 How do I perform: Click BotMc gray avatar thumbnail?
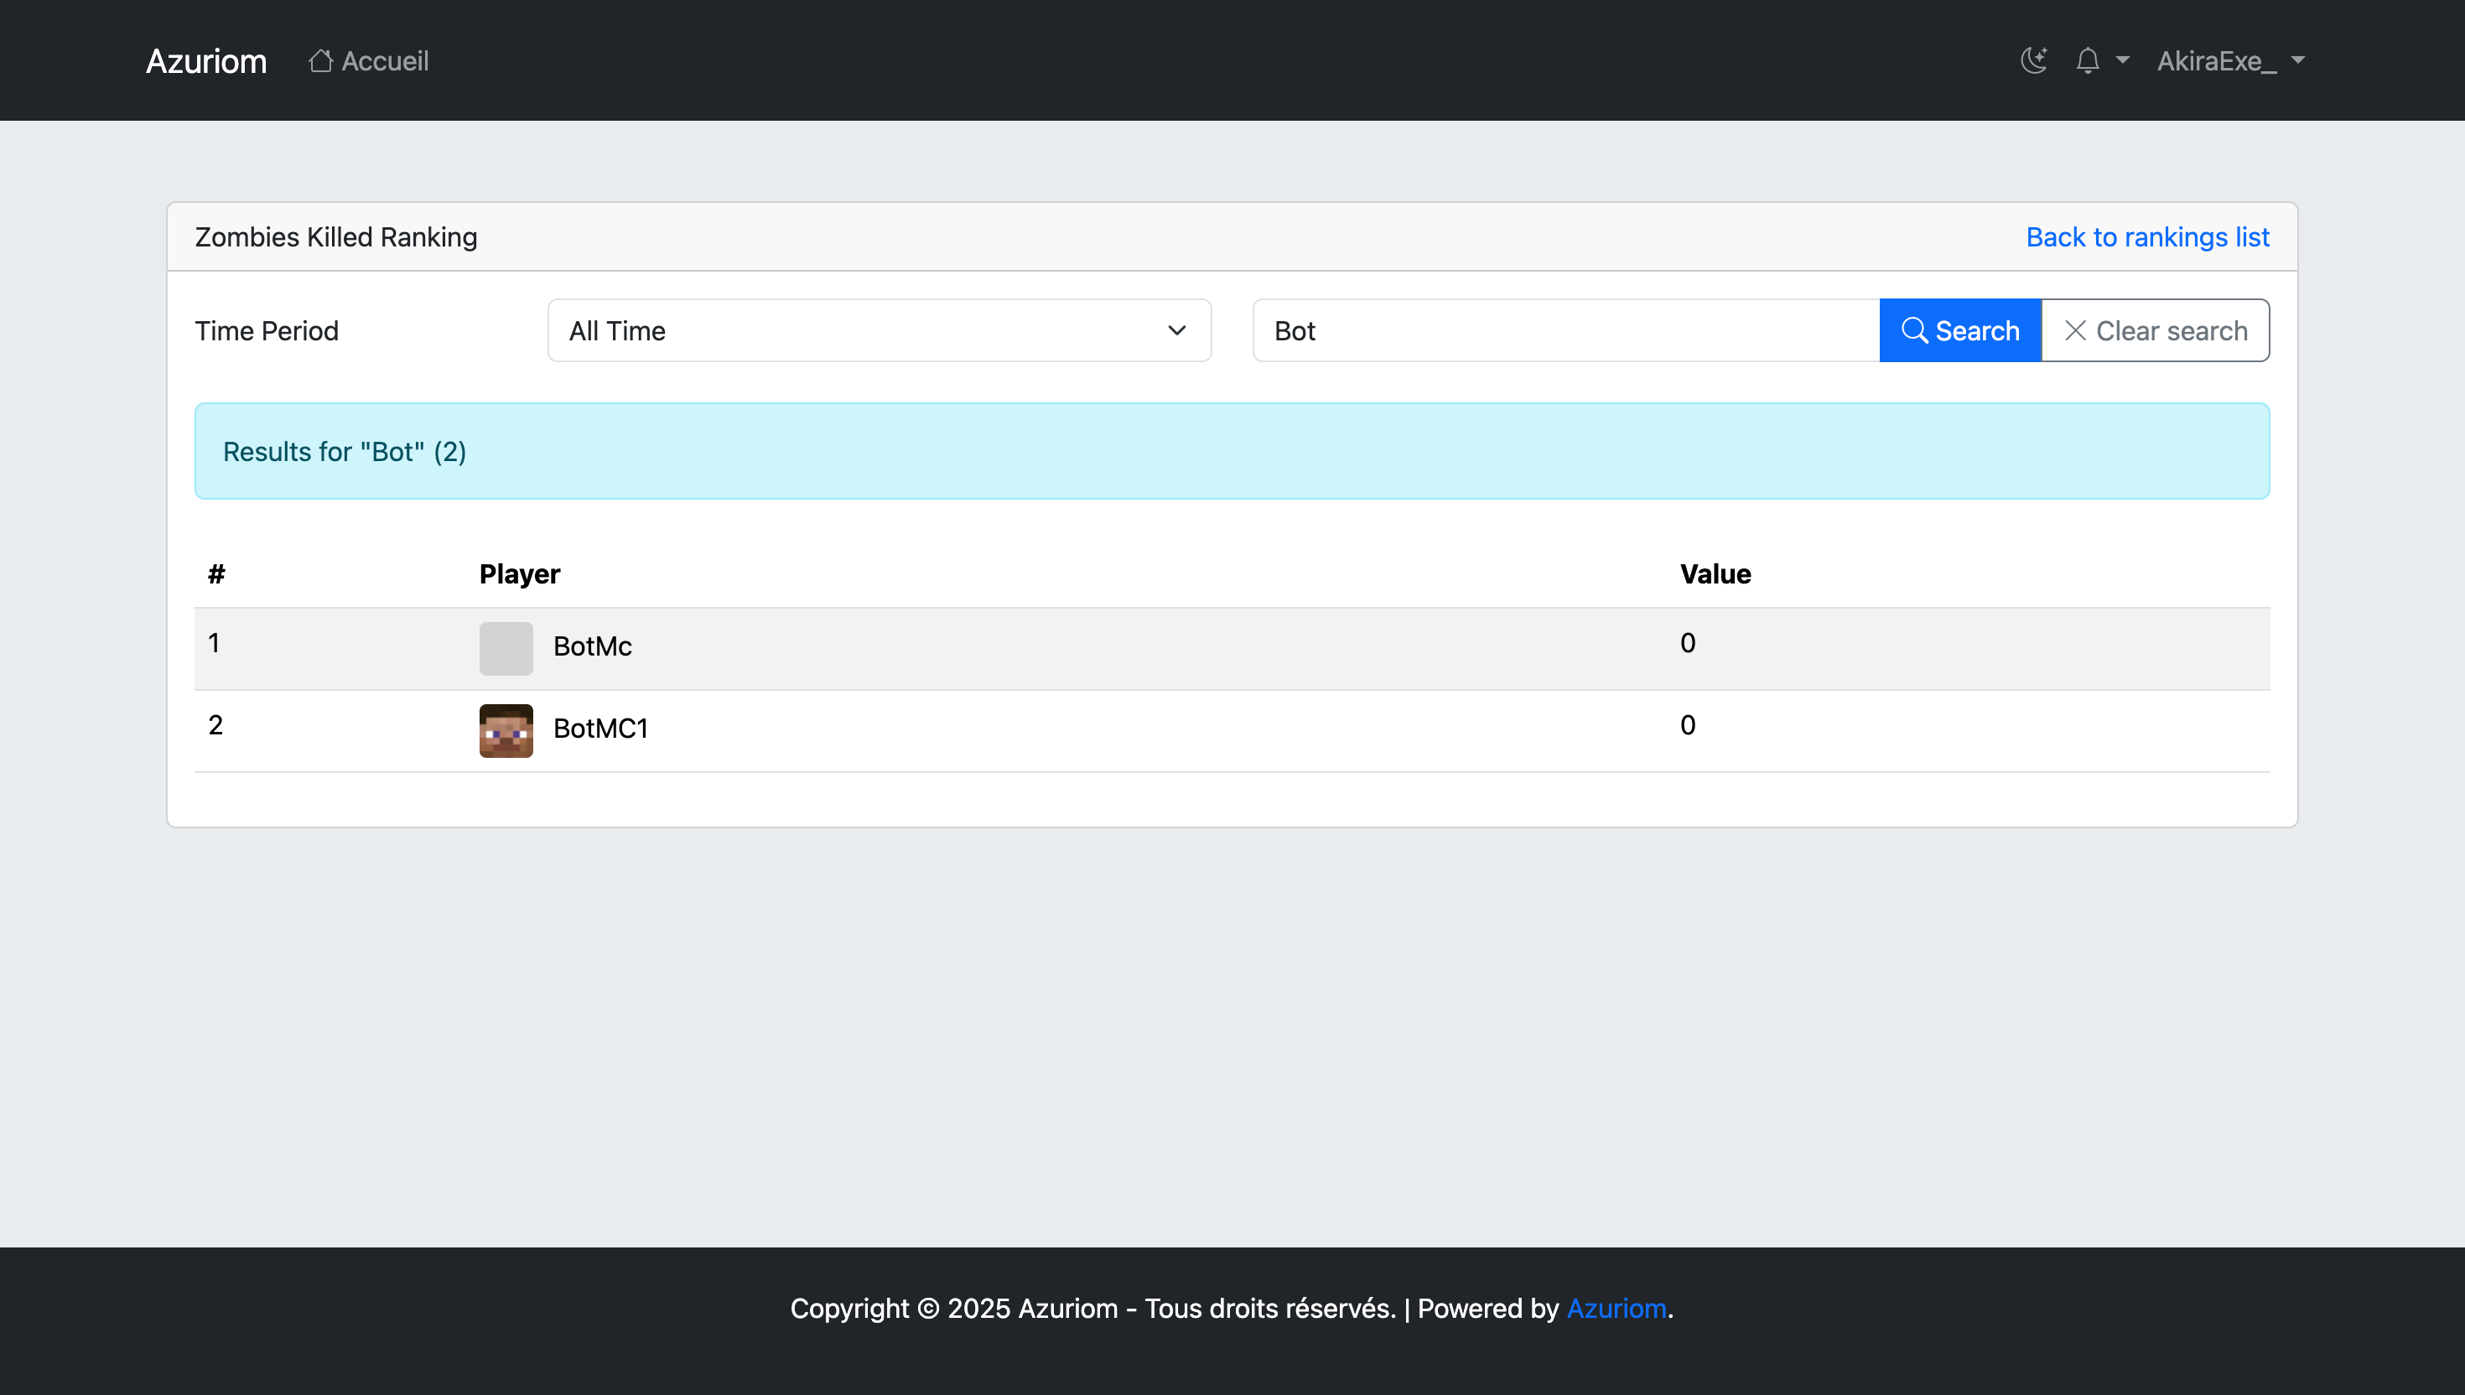pyautogui.click(x=506, y=649)
